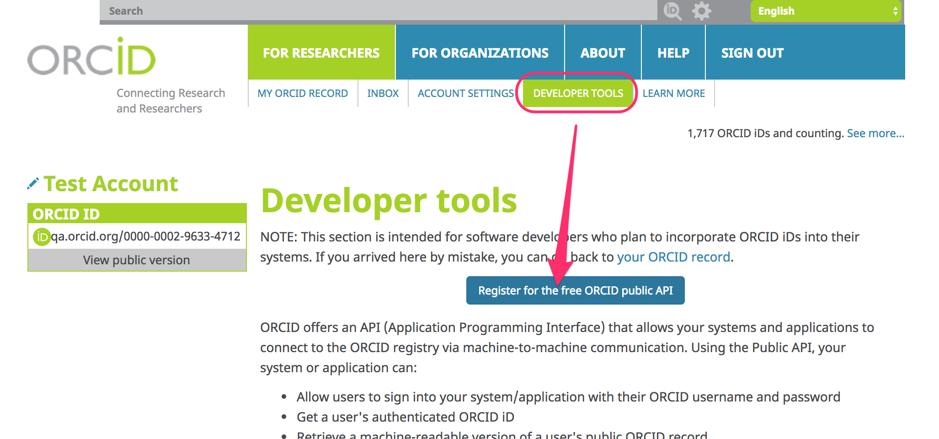Screen dimensions: 939x439
Task: Click the ORCID ID panel header
Action: (137, 214)
